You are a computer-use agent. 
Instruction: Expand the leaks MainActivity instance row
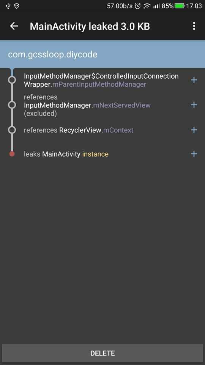194,154
